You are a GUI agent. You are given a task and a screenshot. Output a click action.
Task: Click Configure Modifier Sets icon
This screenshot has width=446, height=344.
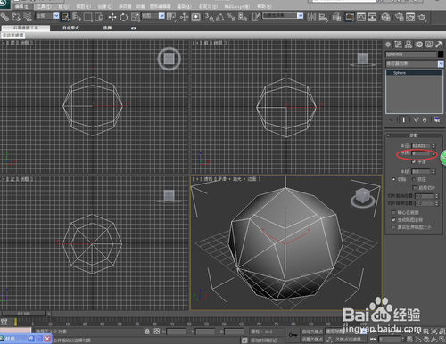pos(437,119)
